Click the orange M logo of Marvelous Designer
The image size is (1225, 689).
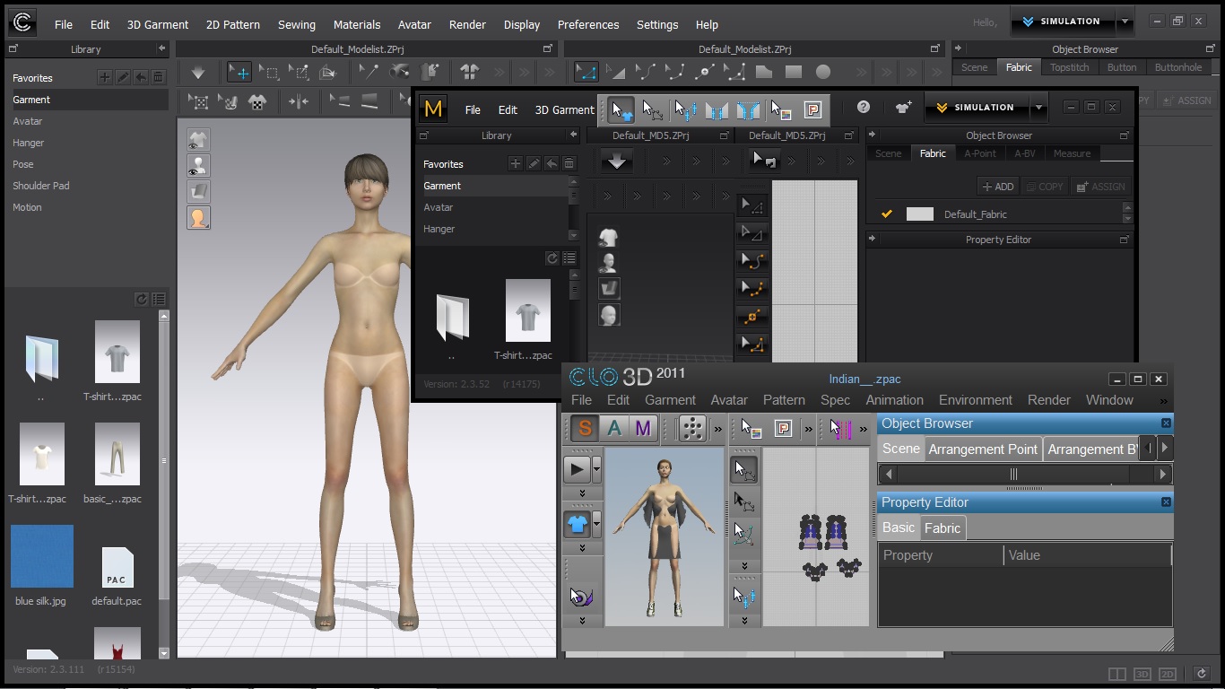tap(434, 109)
